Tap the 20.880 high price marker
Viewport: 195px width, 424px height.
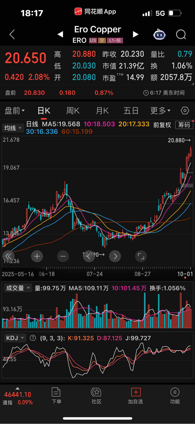tap(179, 140)
